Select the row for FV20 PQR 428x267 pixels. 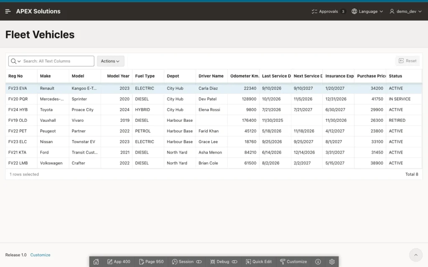pos(214,99)
